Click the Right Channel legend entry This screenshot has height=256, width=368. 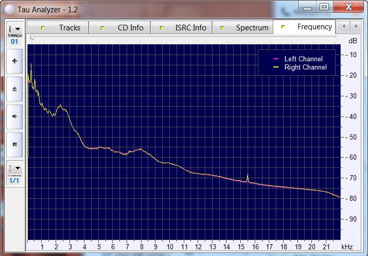(305, 67)
